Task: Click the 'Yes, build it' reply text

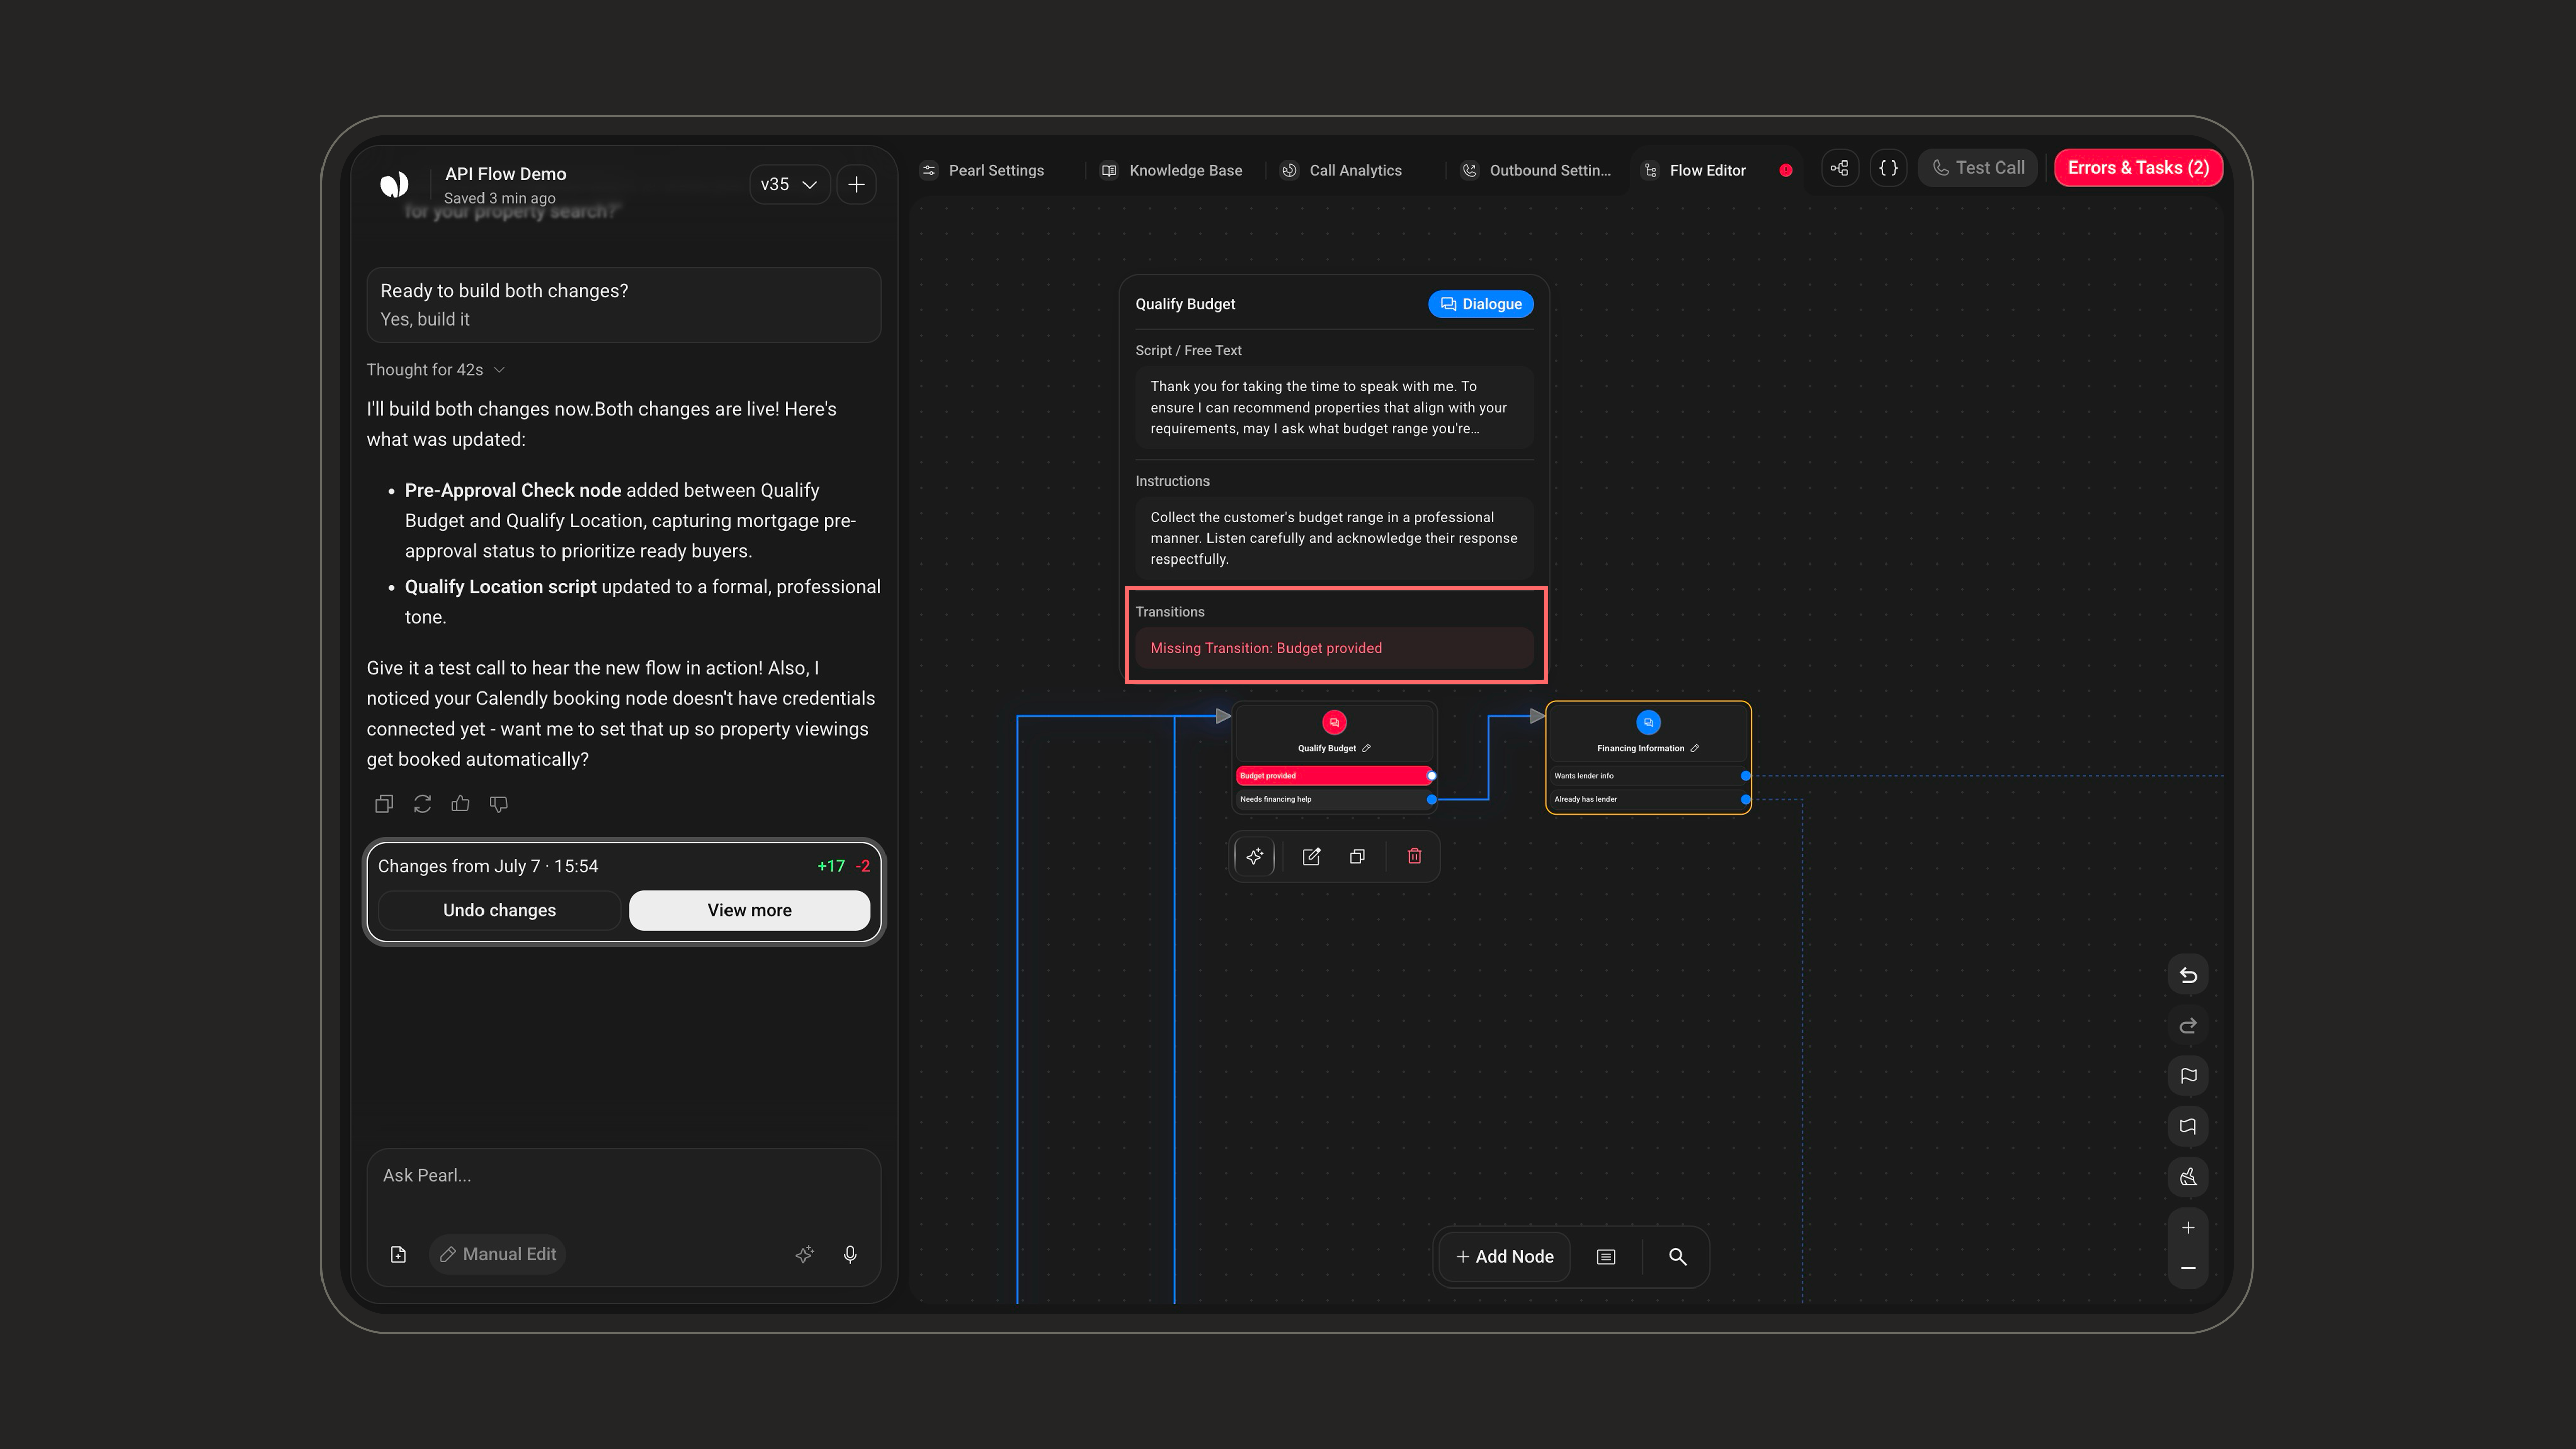Action: [x=425, y=319]
